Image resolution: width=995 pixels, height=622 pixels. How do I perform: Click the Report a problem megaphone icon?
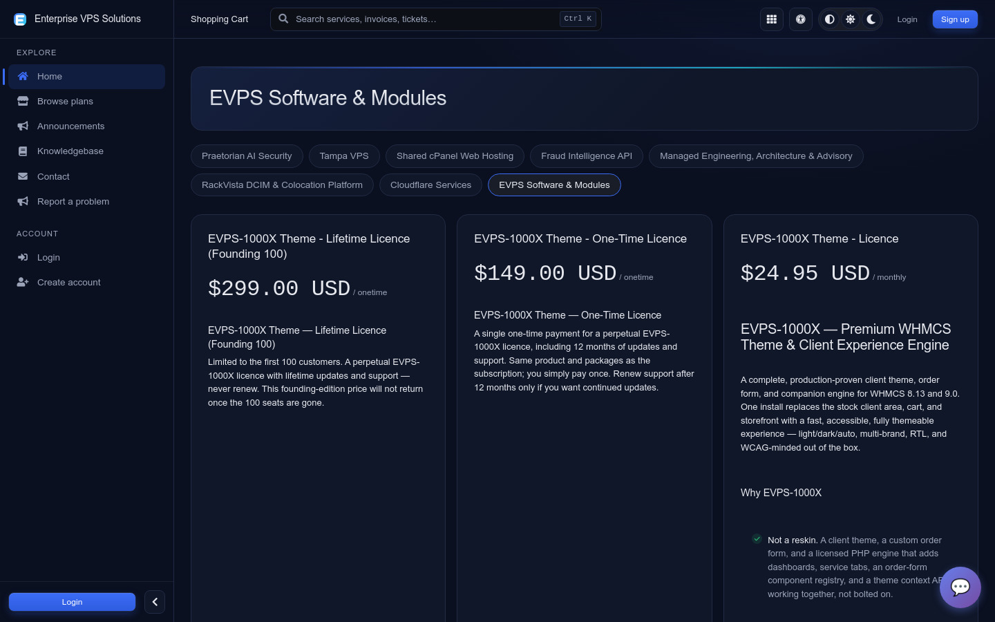click(23, 201)
